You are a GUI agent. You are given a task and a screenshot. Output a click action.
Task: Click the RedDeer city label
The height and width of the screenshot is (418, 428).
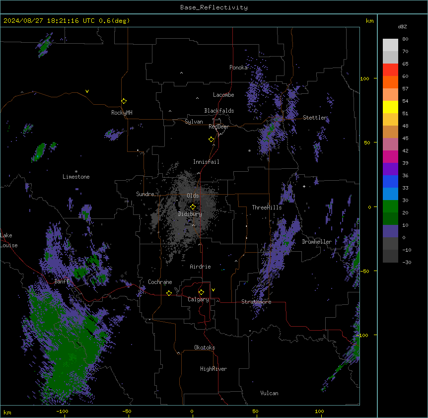218,127
